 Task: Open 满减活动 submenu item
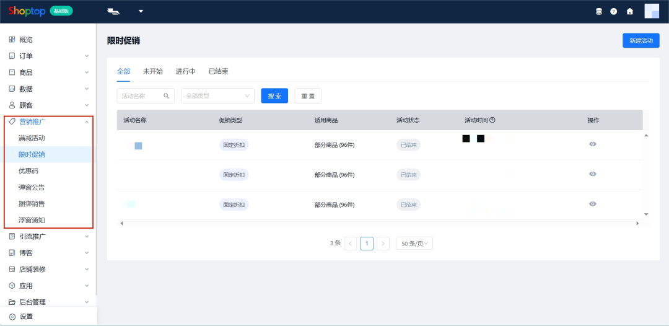[32, 138]
